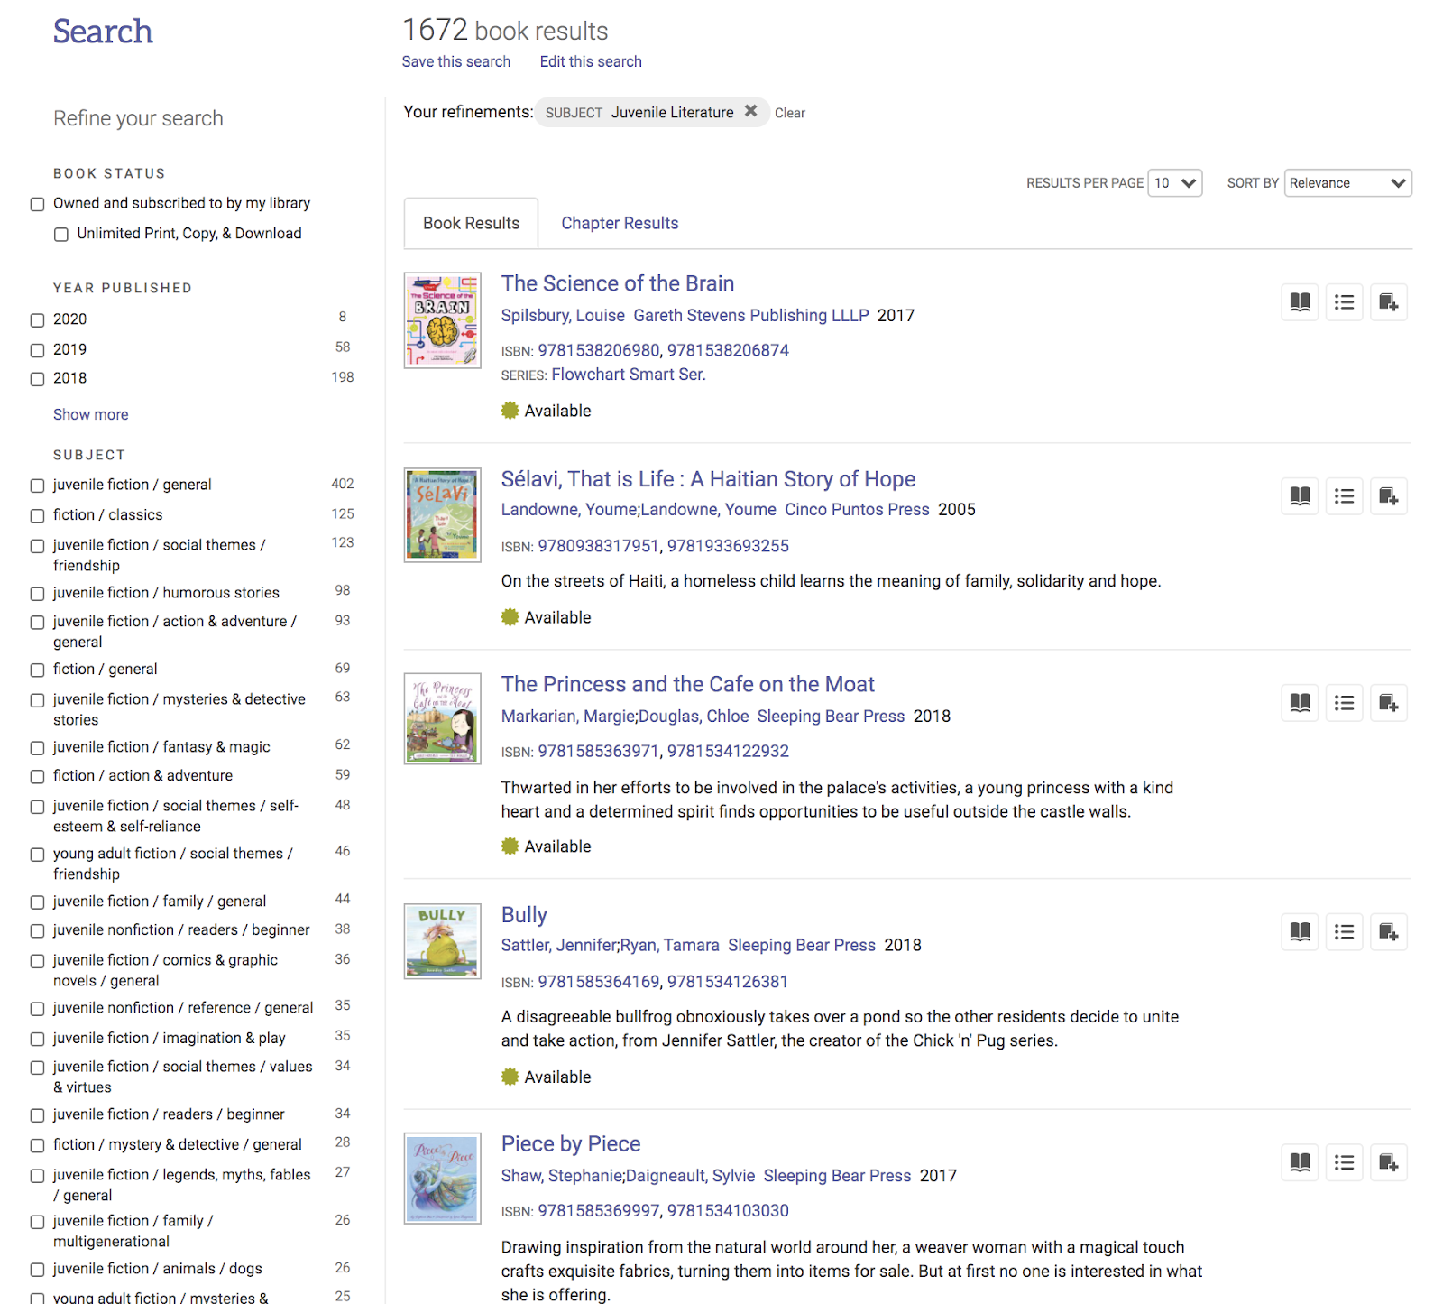Open the Sort By Relevance dropdown
Image resolution: width=1443 pixels, height=1304 pixels.
pyautogui.click(x=1348, y=183)
